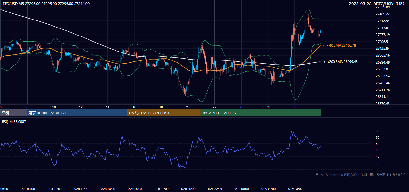Click RSI scale value 70
The height and width of the screenshot is (192, 409).
377,137
